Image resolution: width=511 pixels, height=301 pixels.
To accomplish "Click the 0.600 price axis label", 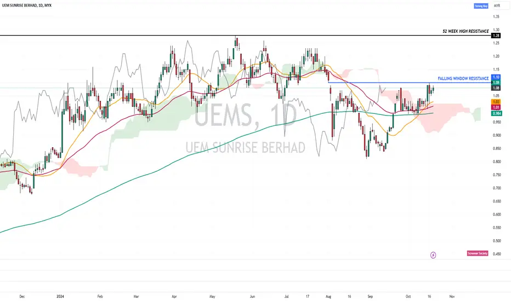I will point(497,215).
